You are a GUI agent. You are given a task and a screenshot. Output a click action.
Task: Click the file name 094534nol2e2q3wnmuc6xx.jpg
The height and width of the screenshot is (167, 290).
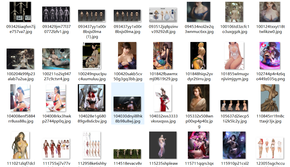pos(199,29)
